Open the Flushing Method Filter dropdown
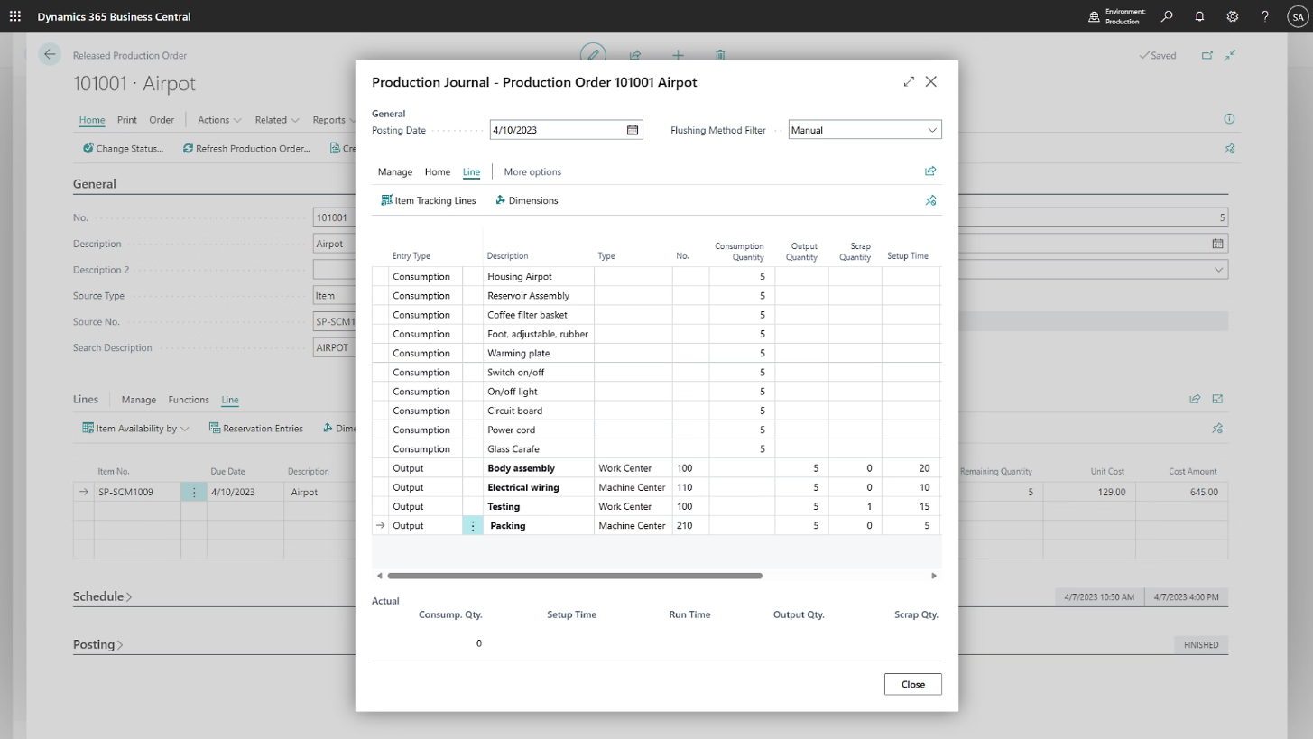1313x739 pixels. pyautogui.click(x=931, y=129)
